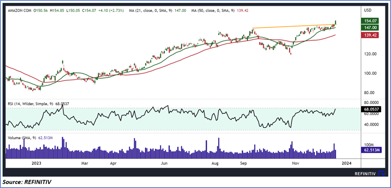The width and height of the screenshot is (391, 188).
Task: Click the orange resistance trendline
Action: 294,26
